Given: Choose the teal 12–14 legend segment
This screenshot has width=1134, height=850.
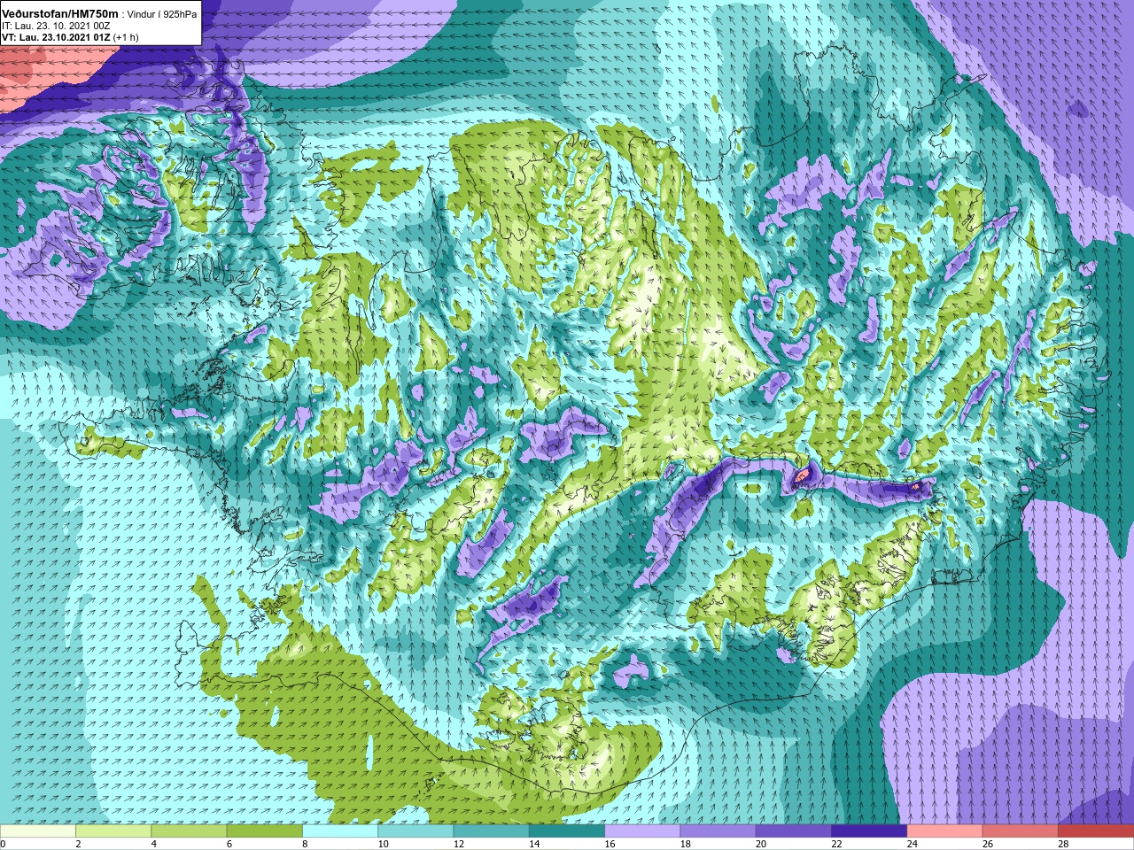Looking at the screenshot, I should [491, 831].
